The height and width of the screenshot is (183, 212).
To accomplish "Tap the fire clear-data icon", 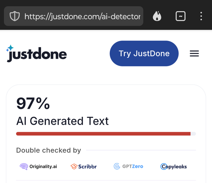I will [x=157, y=16].
